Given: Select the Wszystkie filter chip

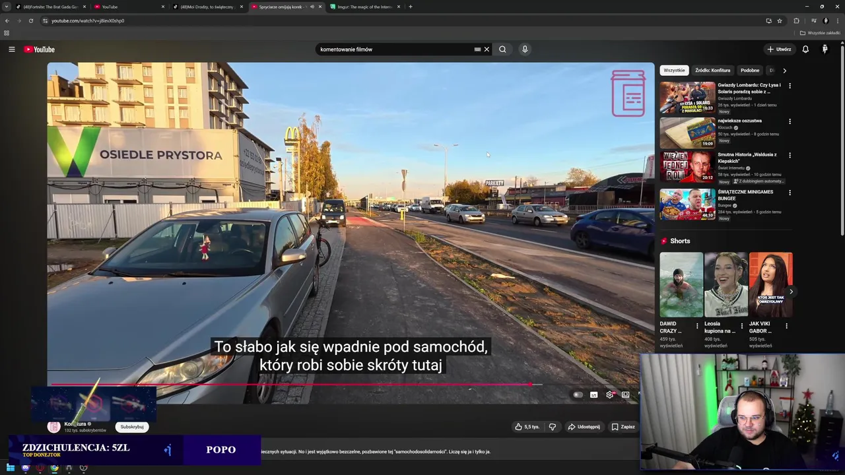Looking at the screenshot, I should pos(674,70).
